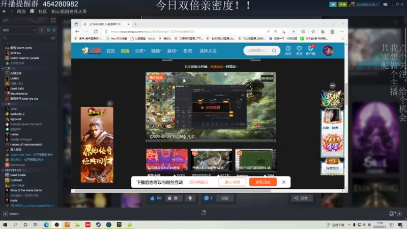The height and width of the screenshot is (229, 407).
Task: Click the zoom magnifier icon in address bar
Action: click(x=276, y=32)
